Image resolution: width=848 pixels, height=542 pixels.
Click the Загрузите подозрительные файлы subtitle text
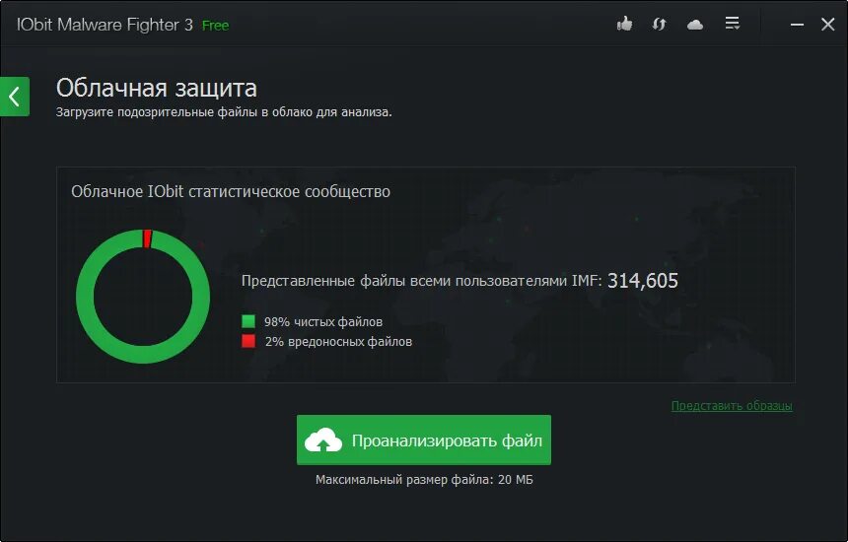pyautogui.click(x=224, y=112)
